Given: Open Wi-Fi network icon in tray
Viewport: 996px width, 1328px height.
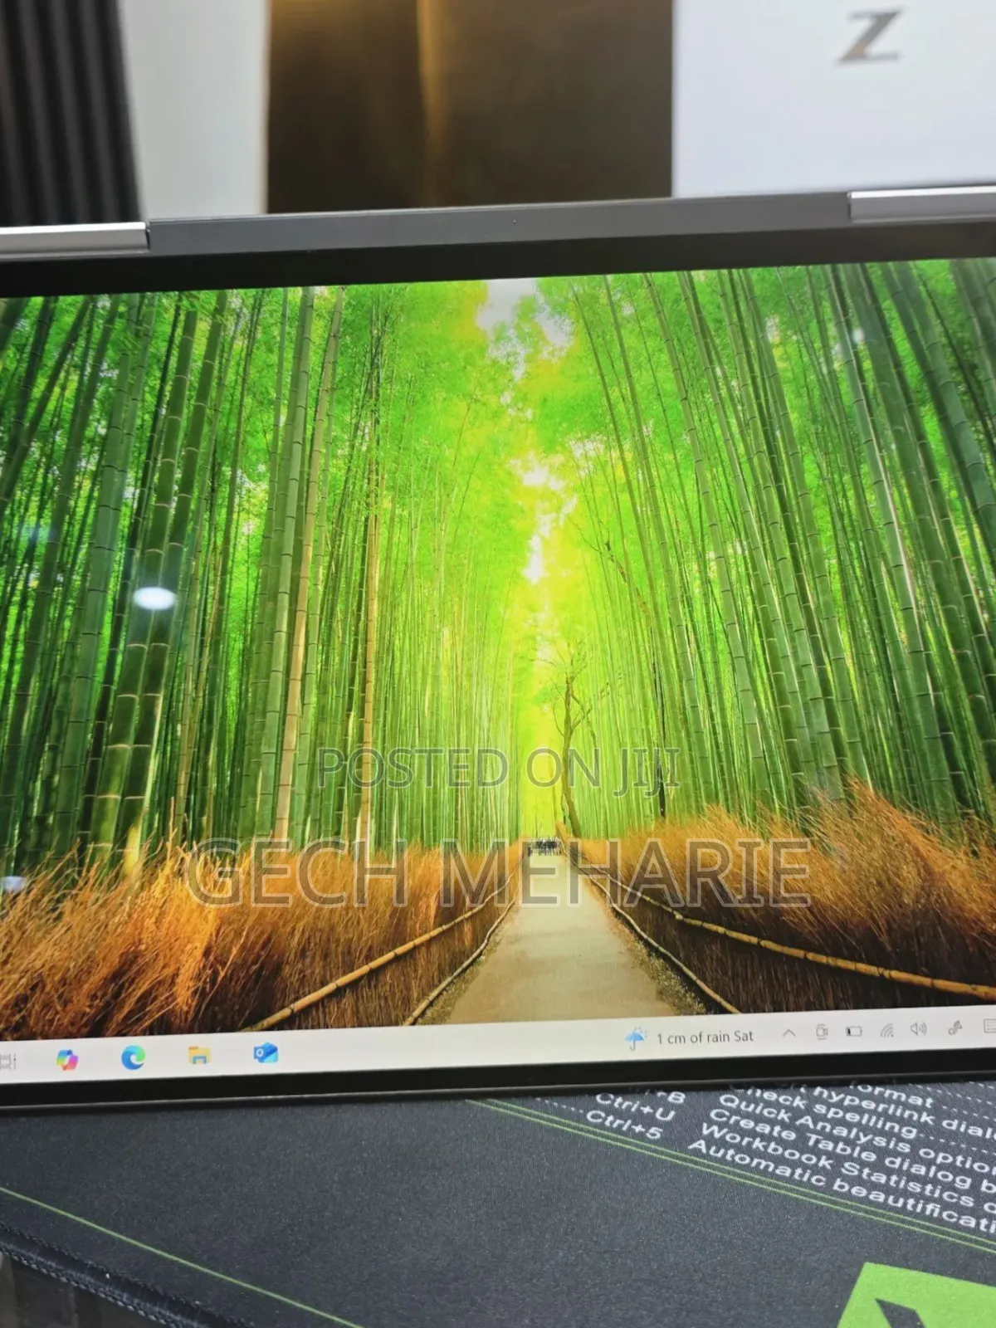Looking at the screenshot, I should point(886,1030).
